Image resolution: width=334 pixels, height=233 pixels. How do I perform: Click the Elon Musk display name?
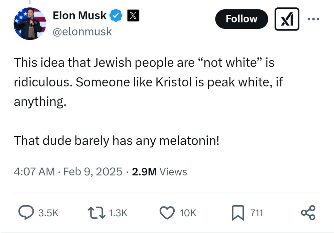(x=79, y=15)
